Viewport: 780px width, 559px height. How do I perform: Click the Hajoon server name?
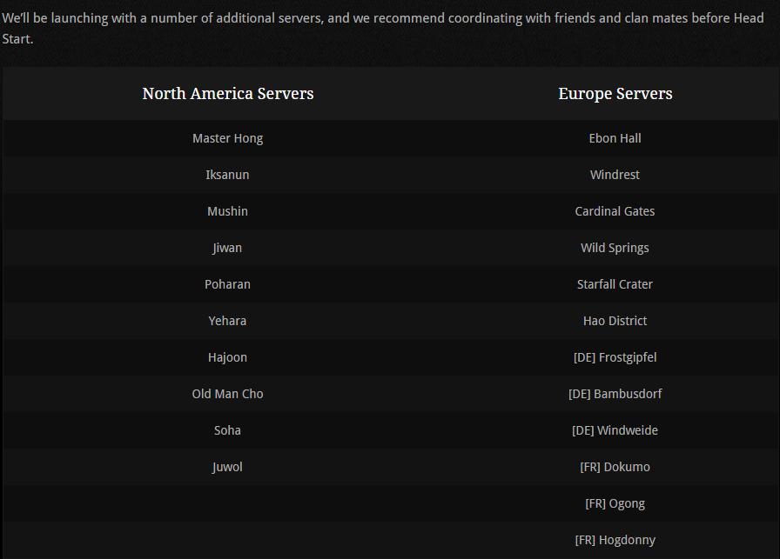coord(227,357)
